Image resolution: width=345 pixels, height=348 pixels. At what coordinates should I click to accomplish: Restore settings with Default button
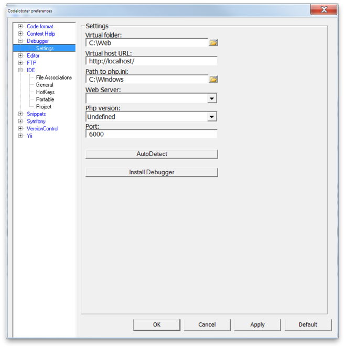coord(308,324)
